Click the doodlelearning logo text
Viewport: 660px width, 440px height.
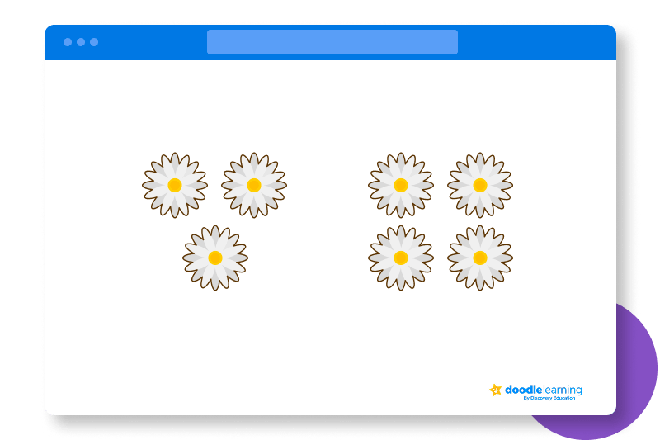543,390
